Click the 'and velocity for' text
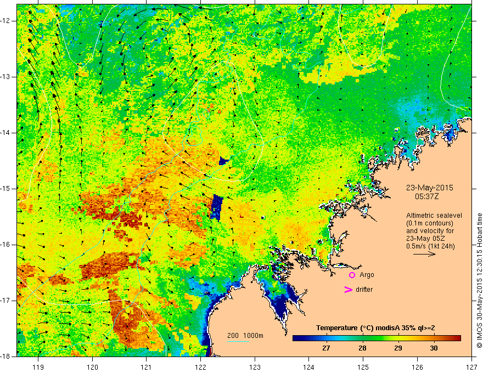Screen dimensions: 483x373 tap(430, 231)
